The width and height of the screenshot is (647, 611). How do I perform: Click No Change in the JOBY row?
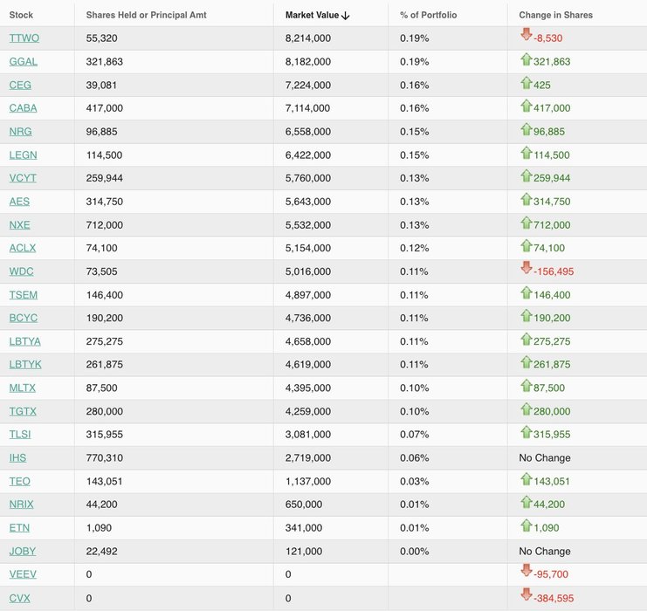coord(545,552)
